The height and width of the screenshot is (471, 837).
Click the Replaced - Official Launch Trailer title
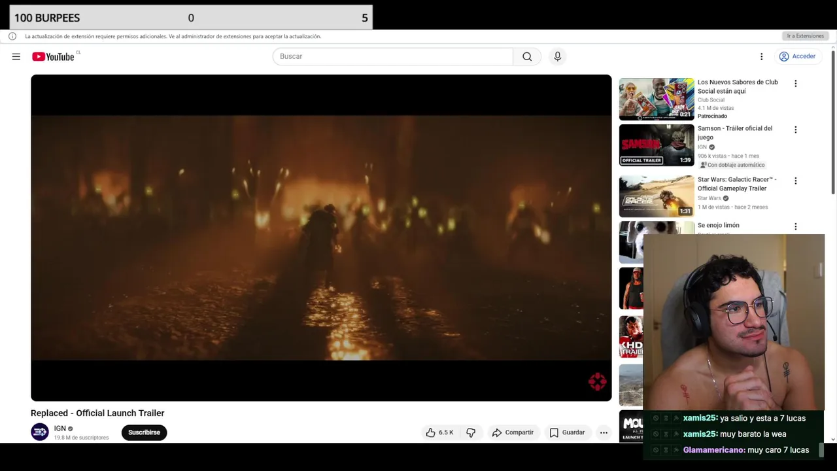coord(97,413)
